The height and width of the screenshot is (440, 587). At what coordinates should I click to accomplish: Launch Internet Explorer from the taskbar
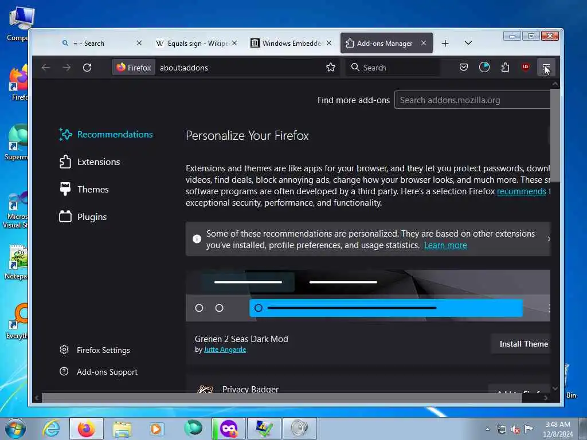tap(51, 429)
